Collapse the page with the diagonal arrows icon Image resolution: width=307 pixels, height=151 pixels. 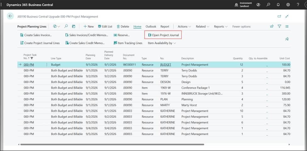point(287,16)
